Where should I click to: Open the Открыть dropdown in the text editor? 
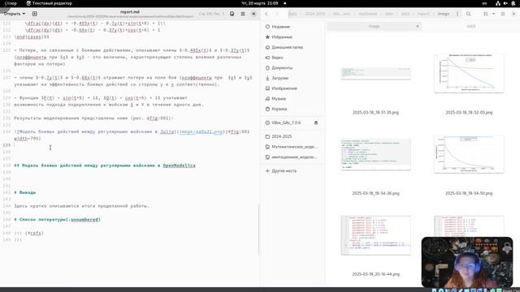pos(15,14)
